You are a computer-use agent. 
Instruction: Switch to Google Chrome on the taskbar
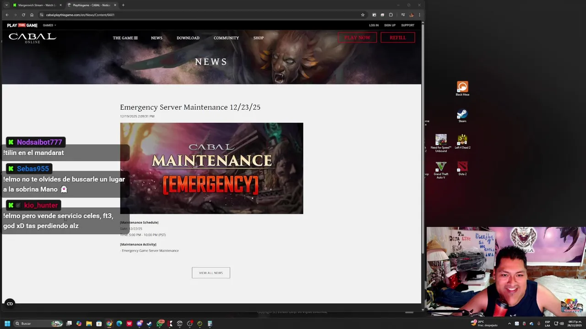point(109,324)
